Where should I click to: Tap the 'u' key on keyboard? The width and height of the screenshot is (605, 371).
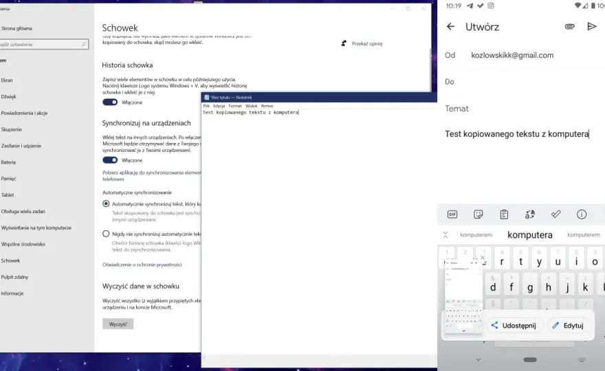tap(558, 259)
